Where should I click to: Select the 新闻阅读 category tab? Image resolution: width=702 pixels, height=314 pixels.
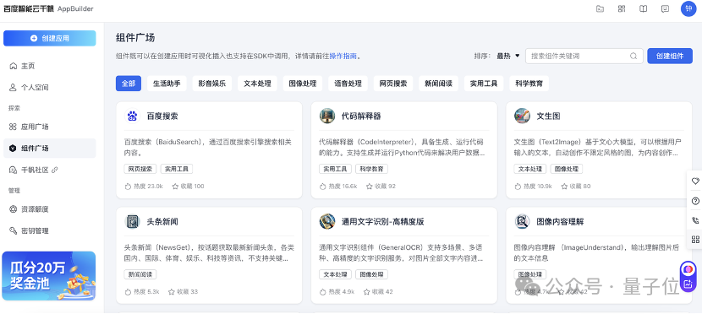pyautogui.click(x=438, y=84)
